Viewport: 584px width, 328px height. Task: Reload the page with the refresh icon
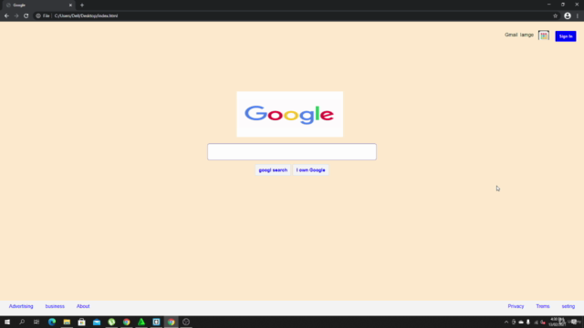[x=26, y=15]
